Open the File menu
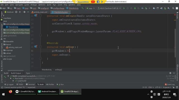This screenshot has width=179, height=100. pos(2,5)
